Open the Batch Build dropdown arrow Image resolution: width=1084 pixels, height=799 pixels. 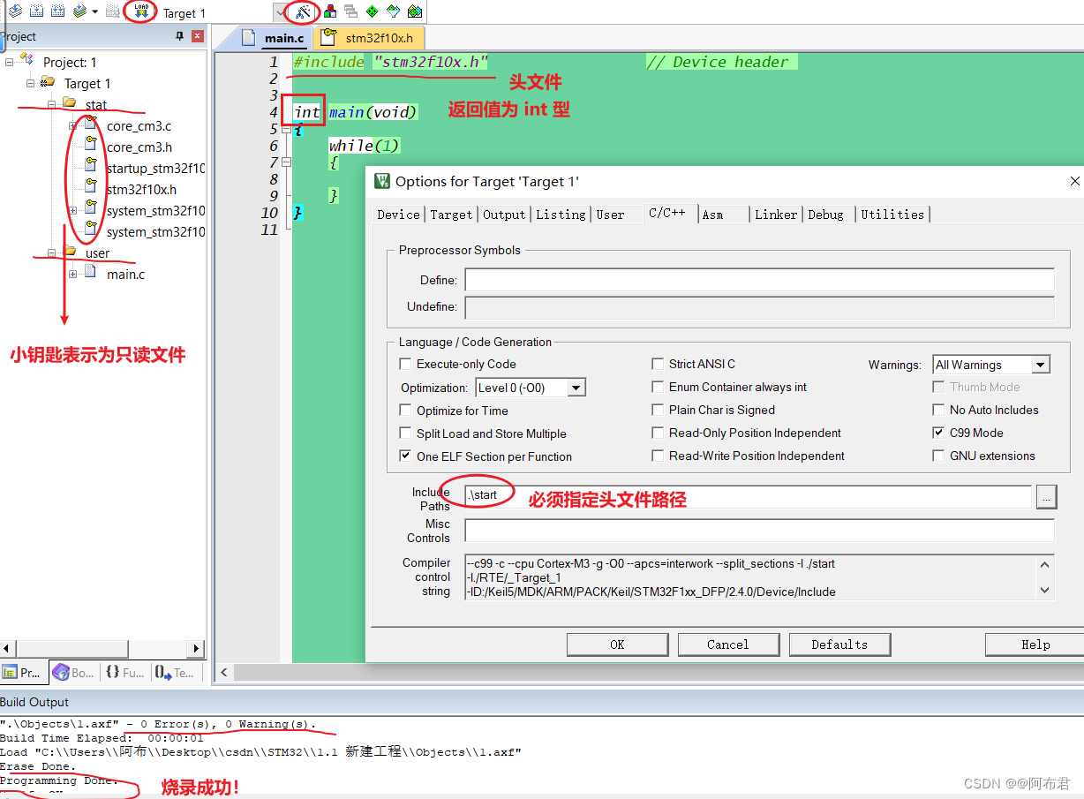click(94, 12)
